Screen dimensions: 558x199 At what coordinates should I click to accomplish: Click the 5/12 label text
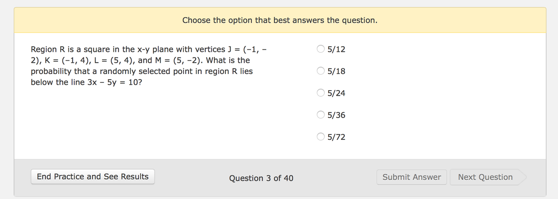(x=337, y=49)
